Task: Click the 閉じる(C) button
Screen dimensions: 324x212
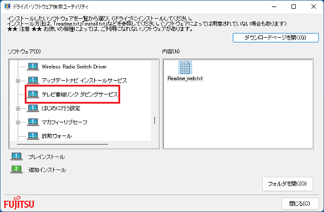Action: [x=300, y=204]
